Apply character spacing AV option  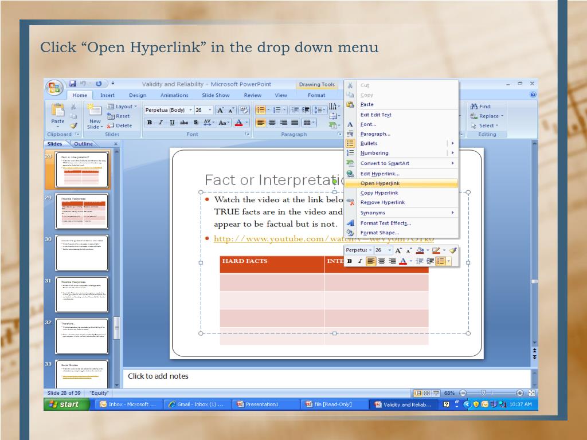pyautogui.click(x=208, y=123)
